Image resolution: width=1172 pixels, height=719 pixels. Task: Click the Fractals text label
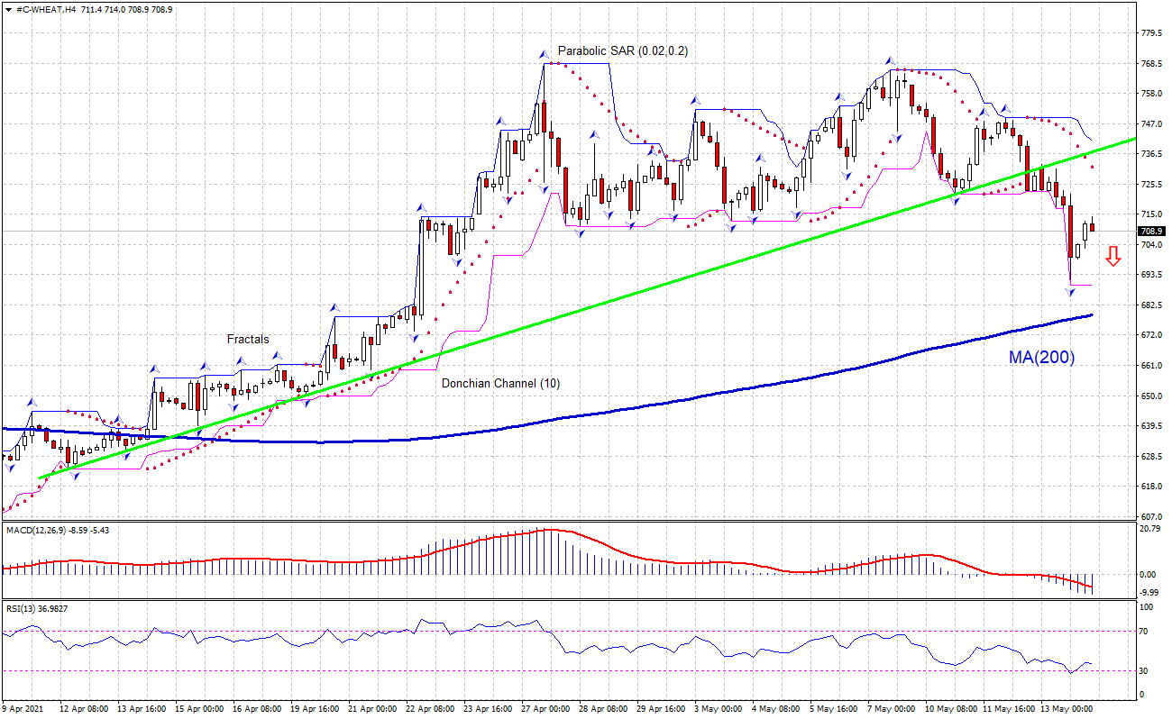246,339
